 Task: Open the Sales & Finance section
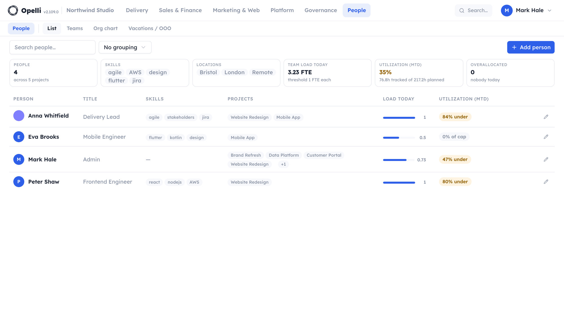(x=180, y=10)
